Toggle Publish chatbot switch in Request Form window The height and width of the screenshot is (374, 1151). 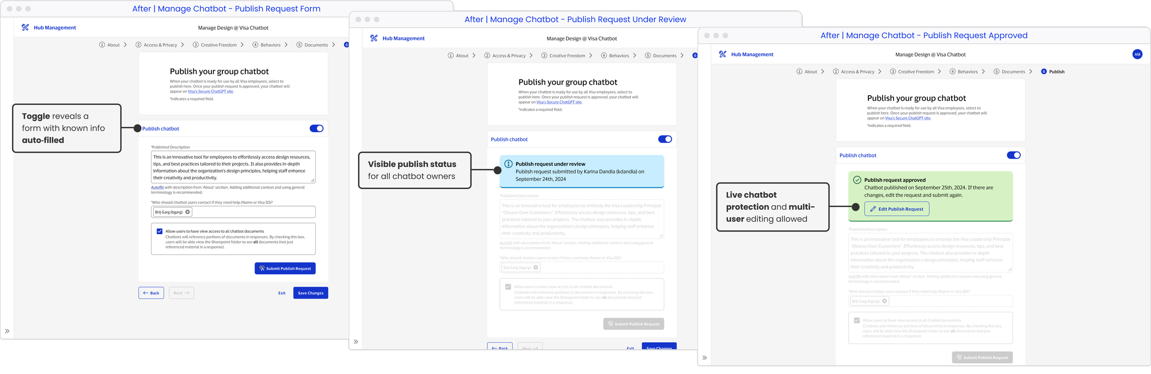316,129
